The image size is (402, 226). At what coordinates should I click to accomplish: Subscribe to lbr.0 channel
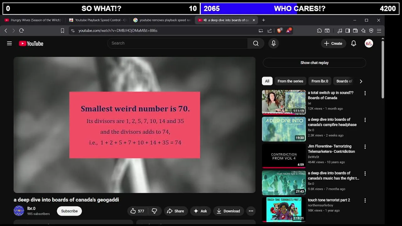(x=69, y=211)
